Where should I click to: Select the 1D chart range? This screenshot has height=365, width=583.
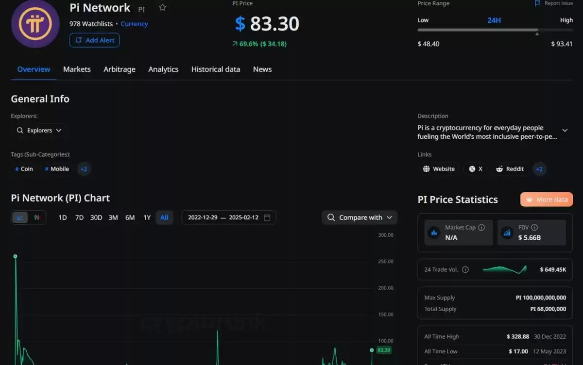[63, 217]
